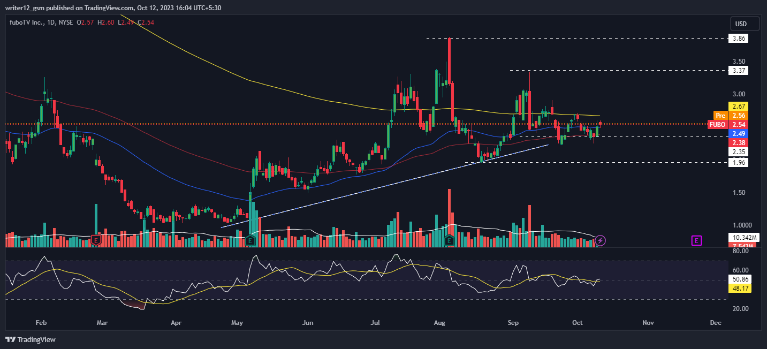Click the Nov label on time axis
This screenshot has height=349, width=767.
pyautogui.click(x=648, y=323)
